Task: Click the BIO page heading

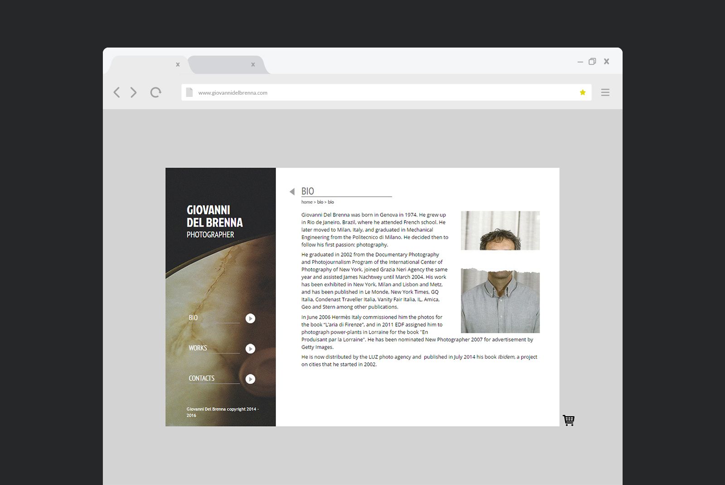Action: click(308, 191)
